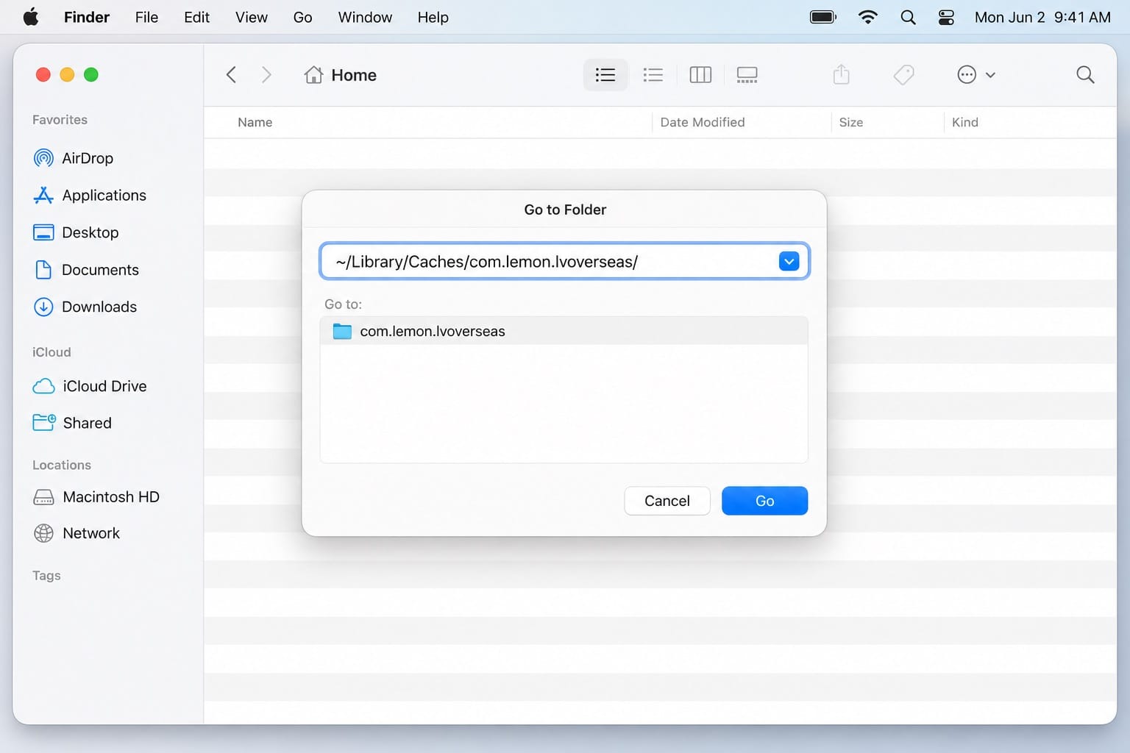Click the Wi-Fi status icon
Image resolution: width=1130 pixels, height=753 pixels.
point(868,17)
